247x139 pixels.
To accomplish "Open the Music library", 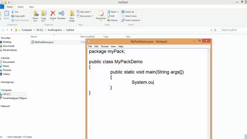I will [6, 66].
